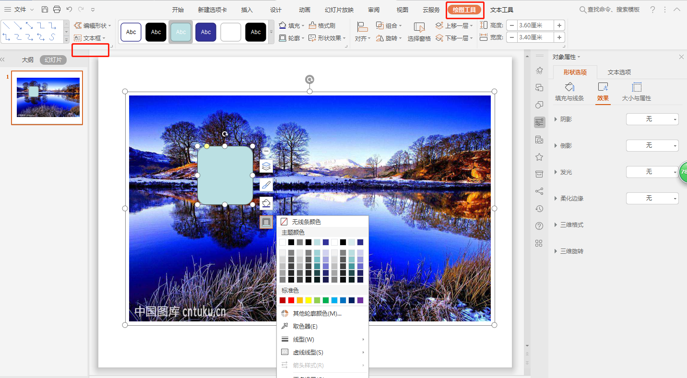Open the Dash Type 虚线线型(S) submenu
The height and width of the screenshot is (378, 687).
322,352
